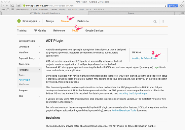185x130 pixels.
Task: Select the ADT Plugin | Android Developers tab
Action: (45, 13)
